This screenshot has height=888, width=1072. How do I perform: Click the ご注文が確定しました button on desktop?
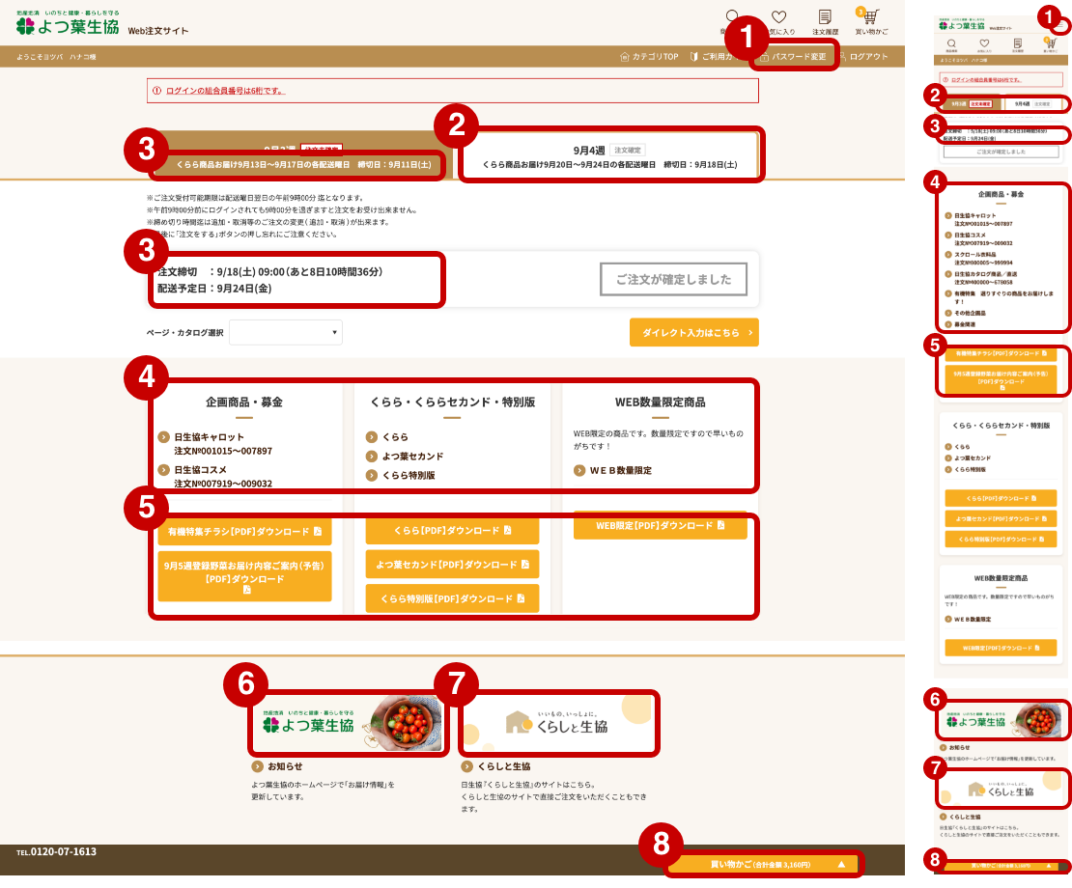point(673,279)
